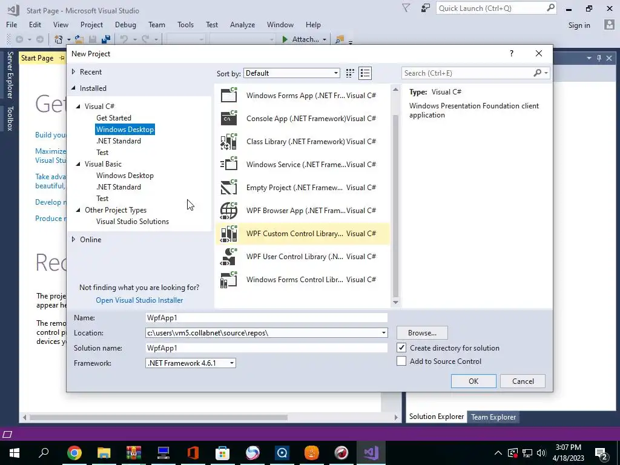Check Add to Source Control

[401, 361]
